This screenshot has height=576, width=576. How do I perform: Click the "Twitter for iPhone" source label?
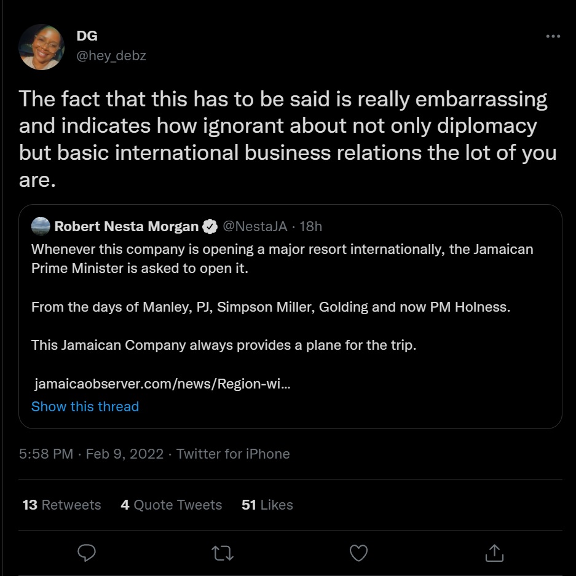[233, 454]
